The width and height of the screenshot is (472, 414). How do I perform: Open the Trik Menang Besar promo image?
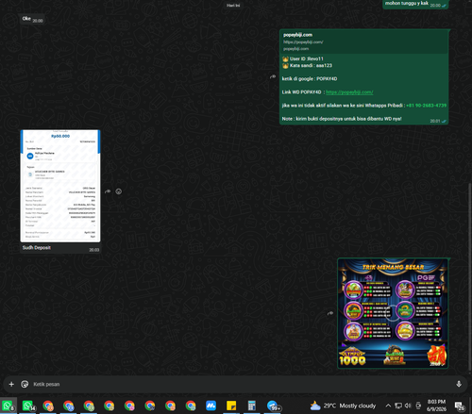coord(393,313)
